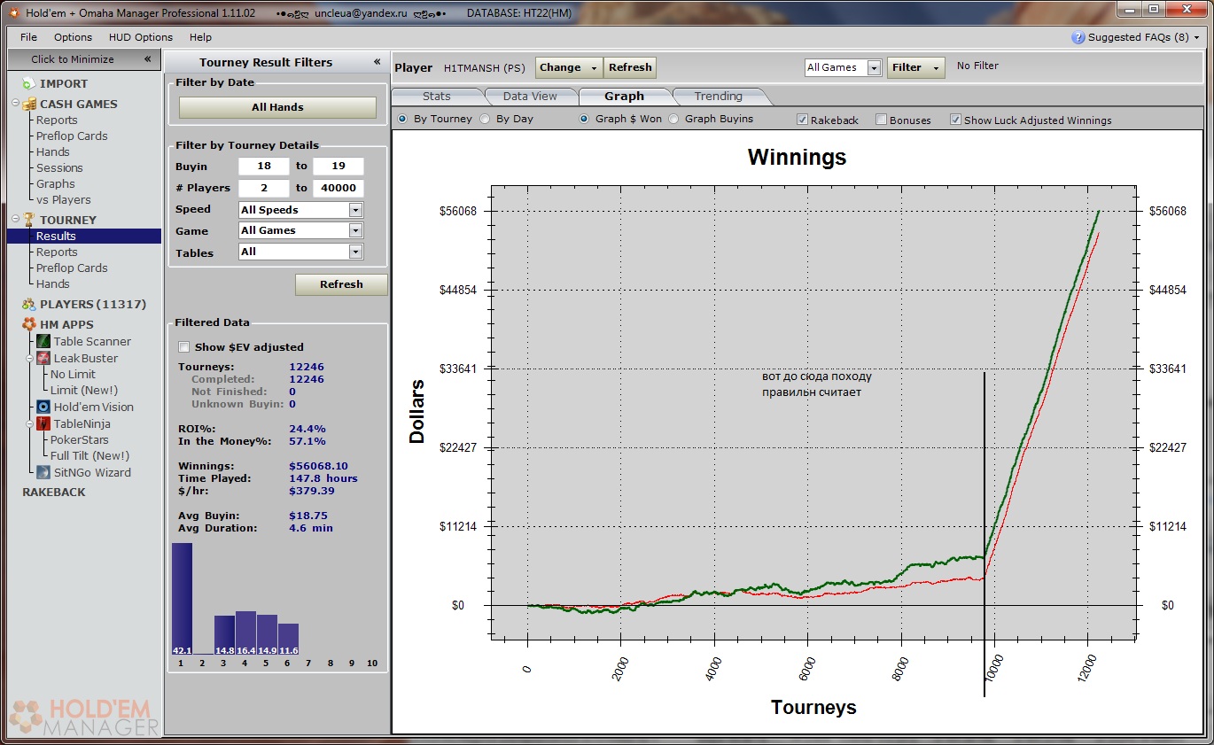The width and height of the screenshot is (1214, 745).
Task: Open Hands under TOURNEY
Action: (x=53, y=283)
